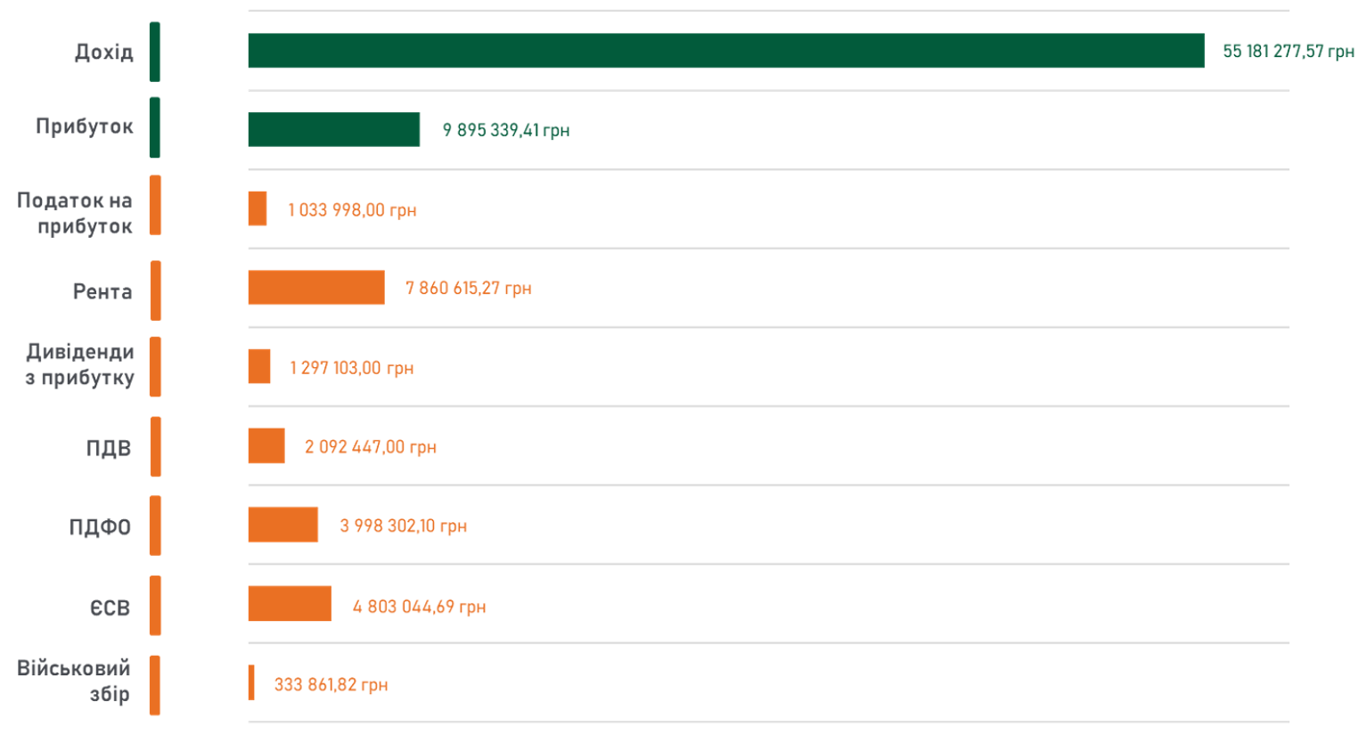Click the ЄСВ category label

[x=110, y=608]
